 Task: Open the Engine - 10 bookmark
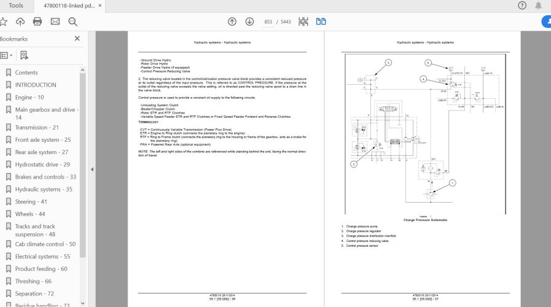click(29, 97)
